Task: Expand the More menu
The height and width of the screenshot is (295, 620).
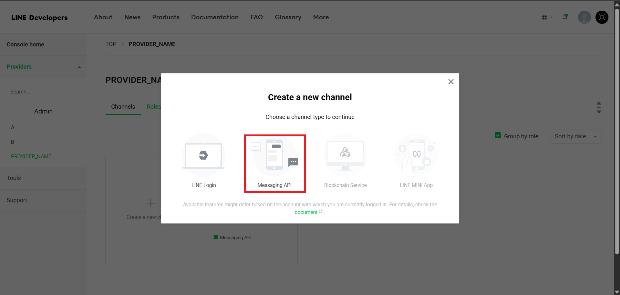Action: pyautogui.click(x=321, y=17)
